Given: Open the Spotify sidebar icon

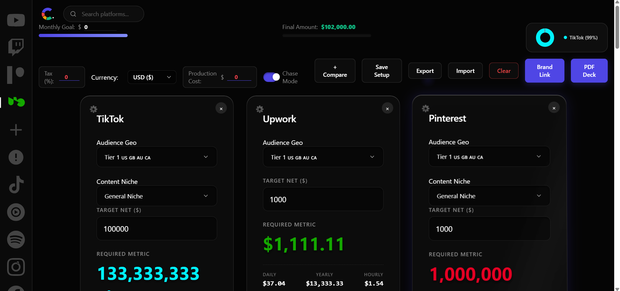Looking at the screenshot, I should (x=16, y=239).
